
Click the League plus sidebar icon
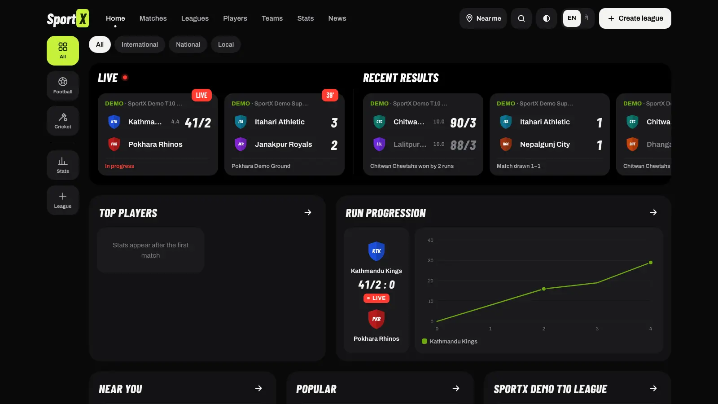coord(63,200)
